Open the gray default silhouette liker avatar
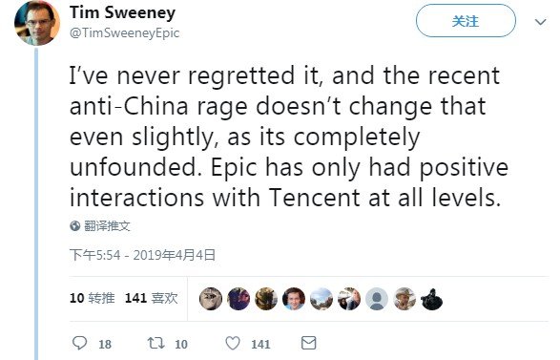 (377, 299)
